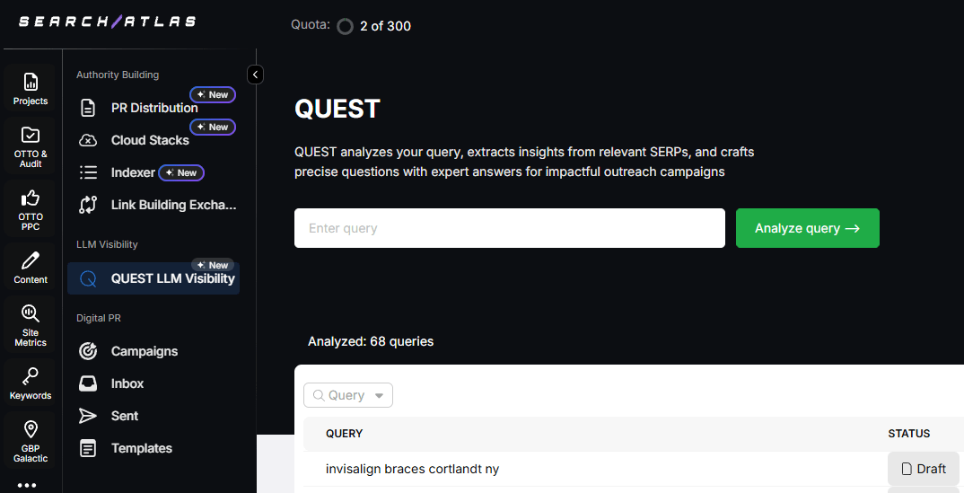Viewport: 964px width, 493px height.
Task: Click the Keywords key icon
Action: [x=31, y=383]
